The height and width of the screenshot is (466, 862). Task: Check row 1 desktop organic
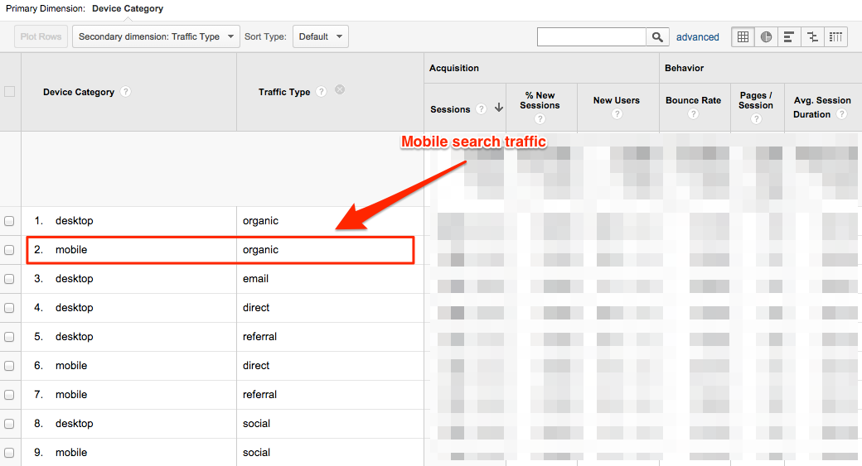pos(9,221)
